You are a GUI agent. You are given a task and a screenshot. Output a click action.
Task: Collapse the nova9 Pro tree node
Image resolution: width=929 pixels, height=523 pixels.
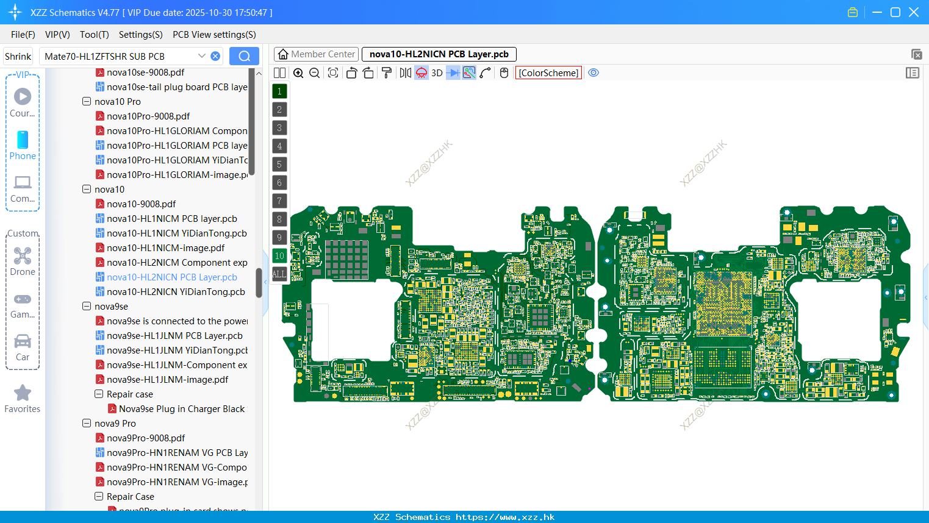click(x=87, y=423)
